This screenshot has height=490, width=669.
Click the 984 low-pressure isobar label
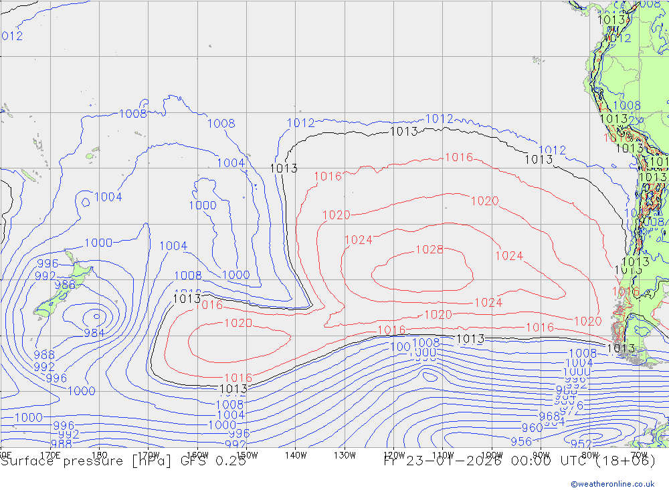pos(94,333)
